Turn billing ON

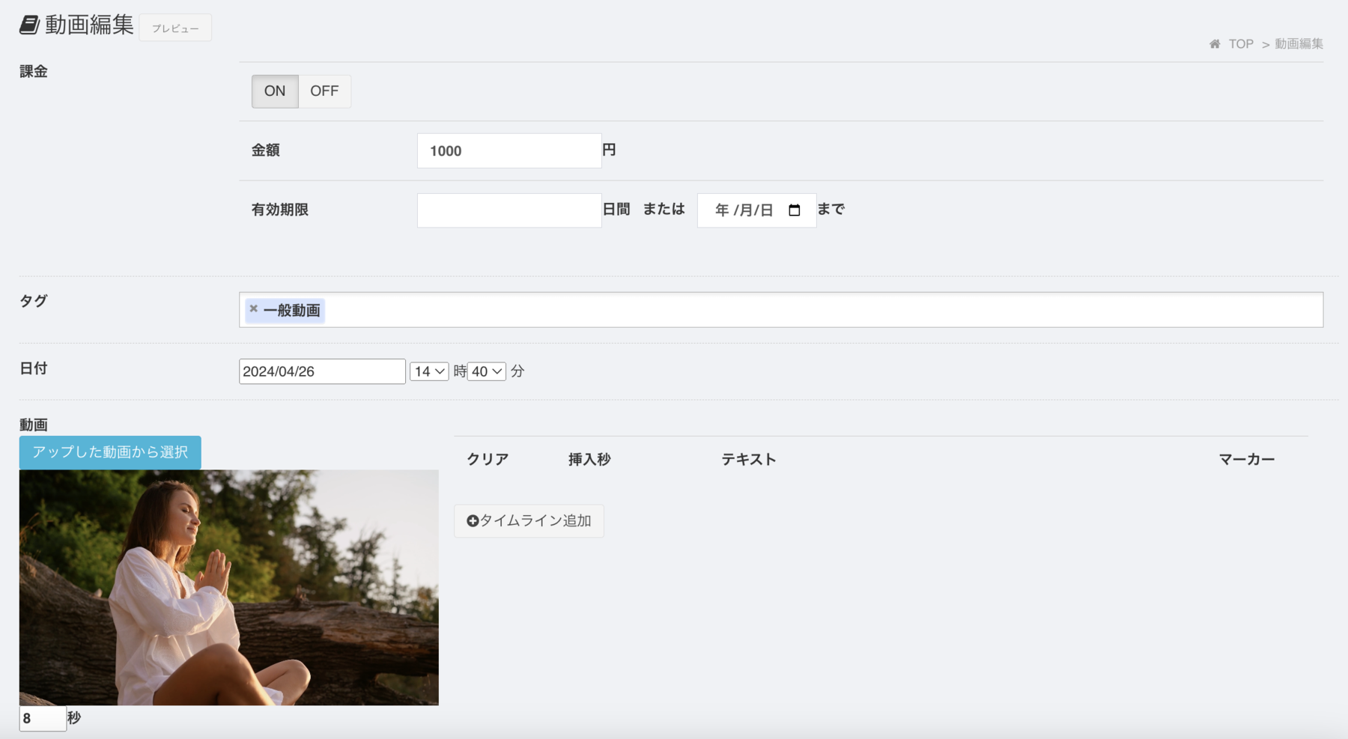tap(275, 91)
